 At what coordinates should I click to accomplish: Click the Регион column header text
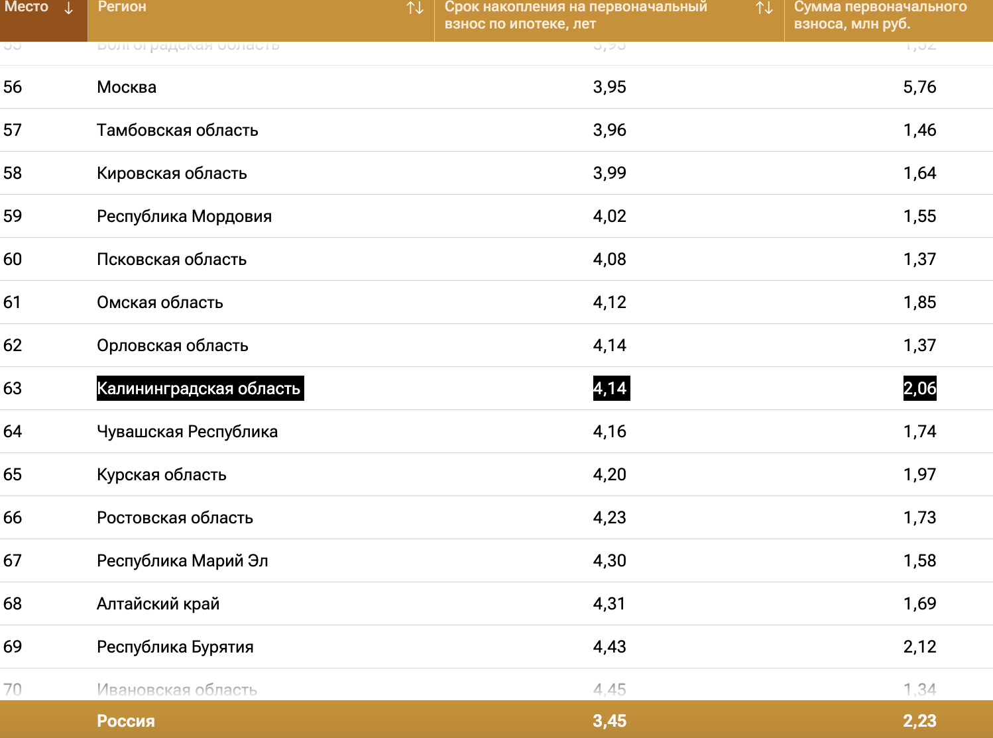pos(122,7)
